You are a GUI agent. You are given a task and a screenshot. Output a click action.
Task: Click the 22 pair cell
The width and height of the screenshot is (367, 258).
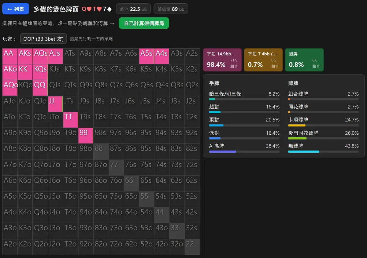(192, 247)
